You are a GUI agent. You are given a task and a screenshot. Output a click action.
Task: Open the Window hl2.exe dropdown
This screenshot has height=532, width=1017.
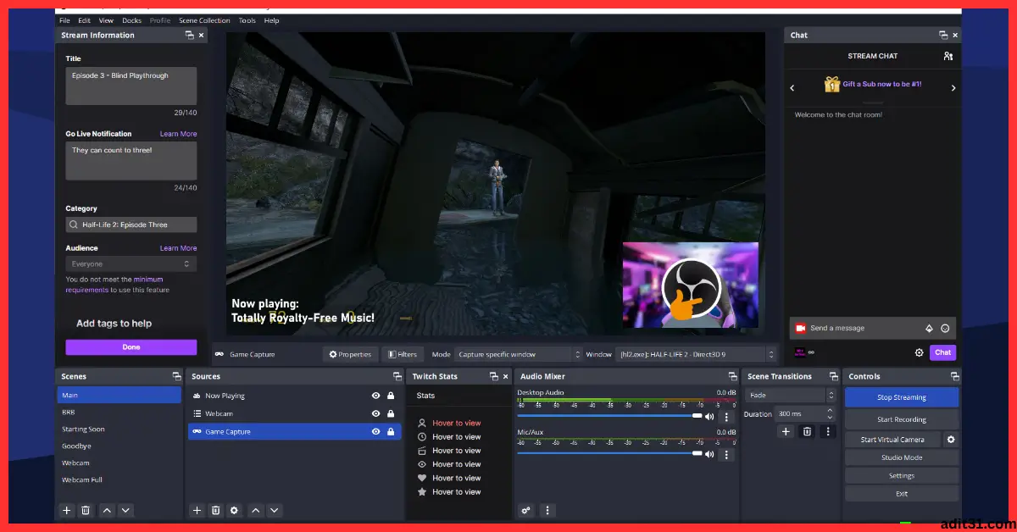coord(697,354)
